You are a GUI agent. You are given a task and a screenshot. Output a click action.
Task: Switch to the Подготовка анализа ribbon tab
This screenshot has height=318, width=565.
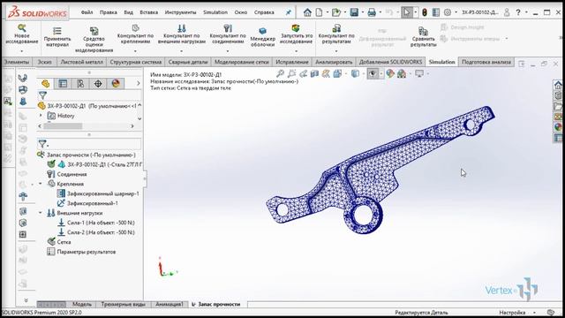486,62
